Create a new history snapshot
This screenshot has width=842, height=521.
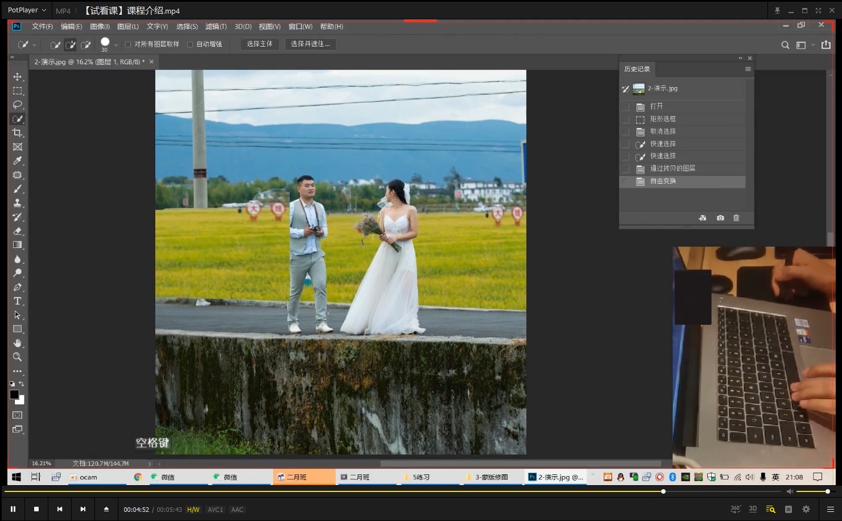tap(720, 218)
